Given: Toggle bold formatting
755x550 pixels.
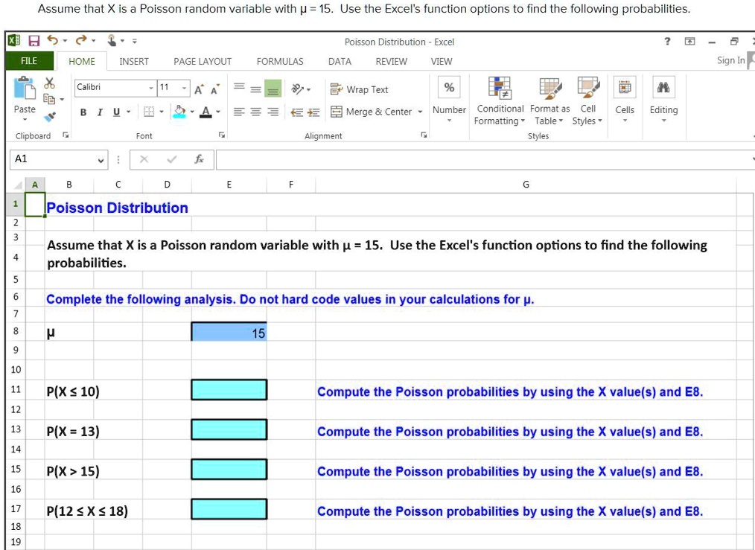Looking at the screenshot, I should pyautogui.click(x=82, y=111).
